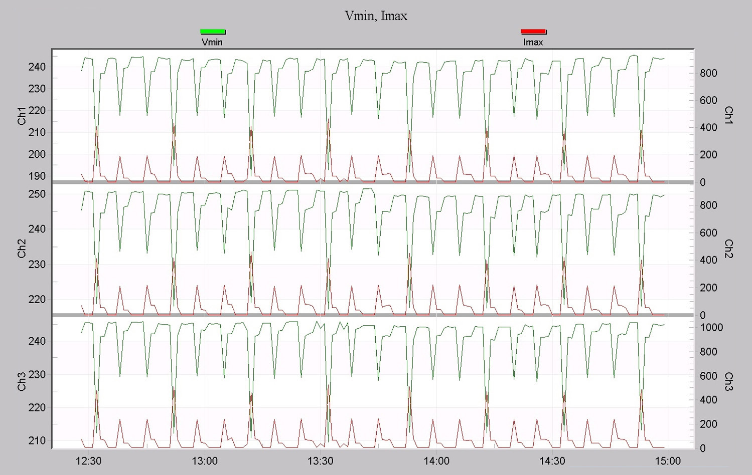The image size is (752, 475).
Task: Click the chart title Vmin, Imax
Action: tap(376, 16)
